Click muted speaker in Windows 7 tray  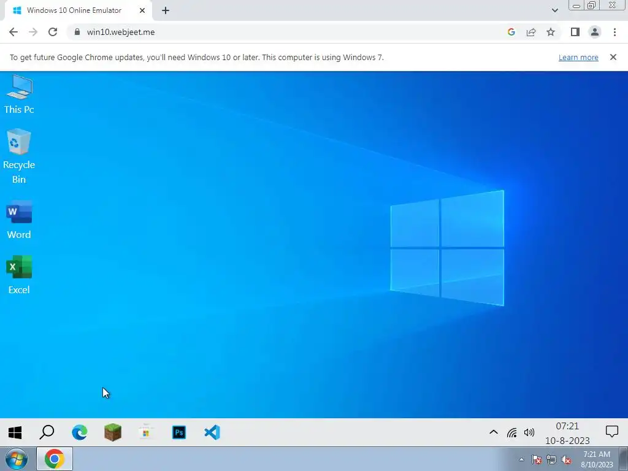pos(566,459)
